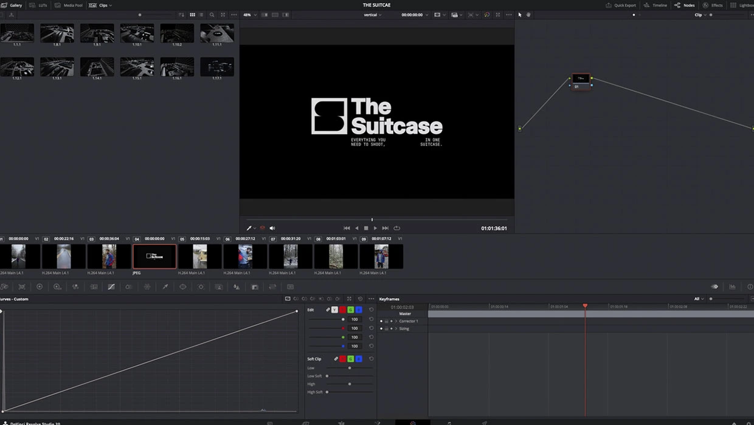Toggle Soft Clip channel link icon
This screenshot has width=754, height=425.
336,359
